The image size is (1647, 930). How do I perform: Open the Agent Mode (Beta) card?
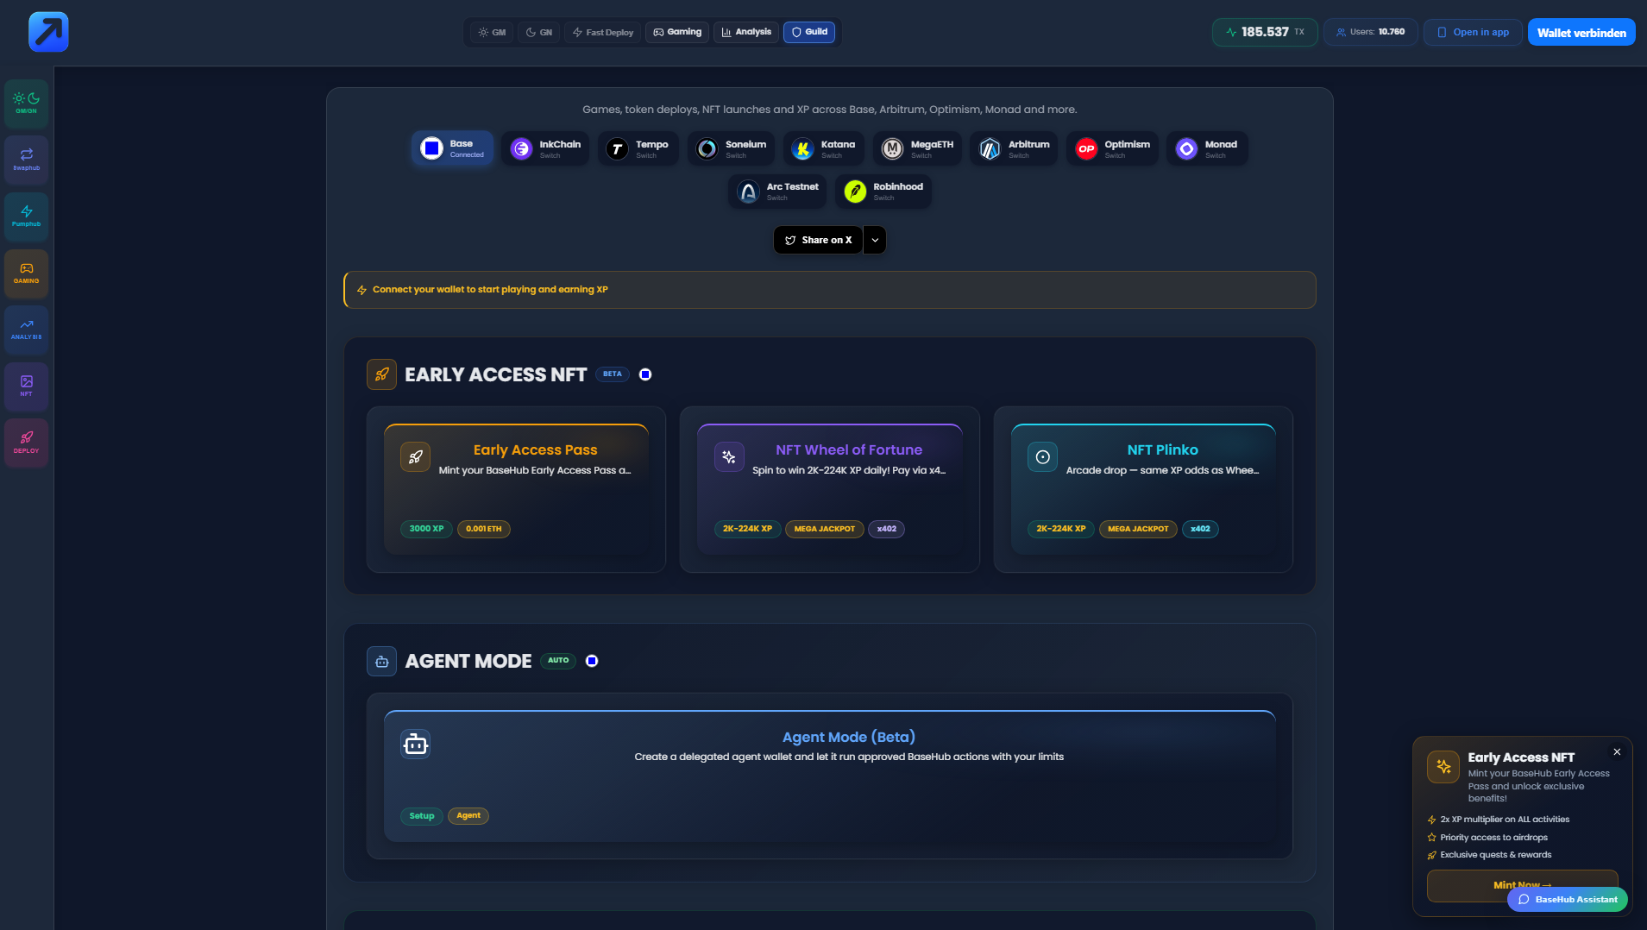point(830,776)
